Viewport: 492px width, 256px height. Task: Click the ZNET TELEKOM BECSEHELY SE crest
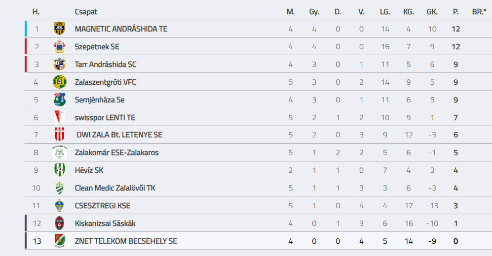click(x=59, y=241)
